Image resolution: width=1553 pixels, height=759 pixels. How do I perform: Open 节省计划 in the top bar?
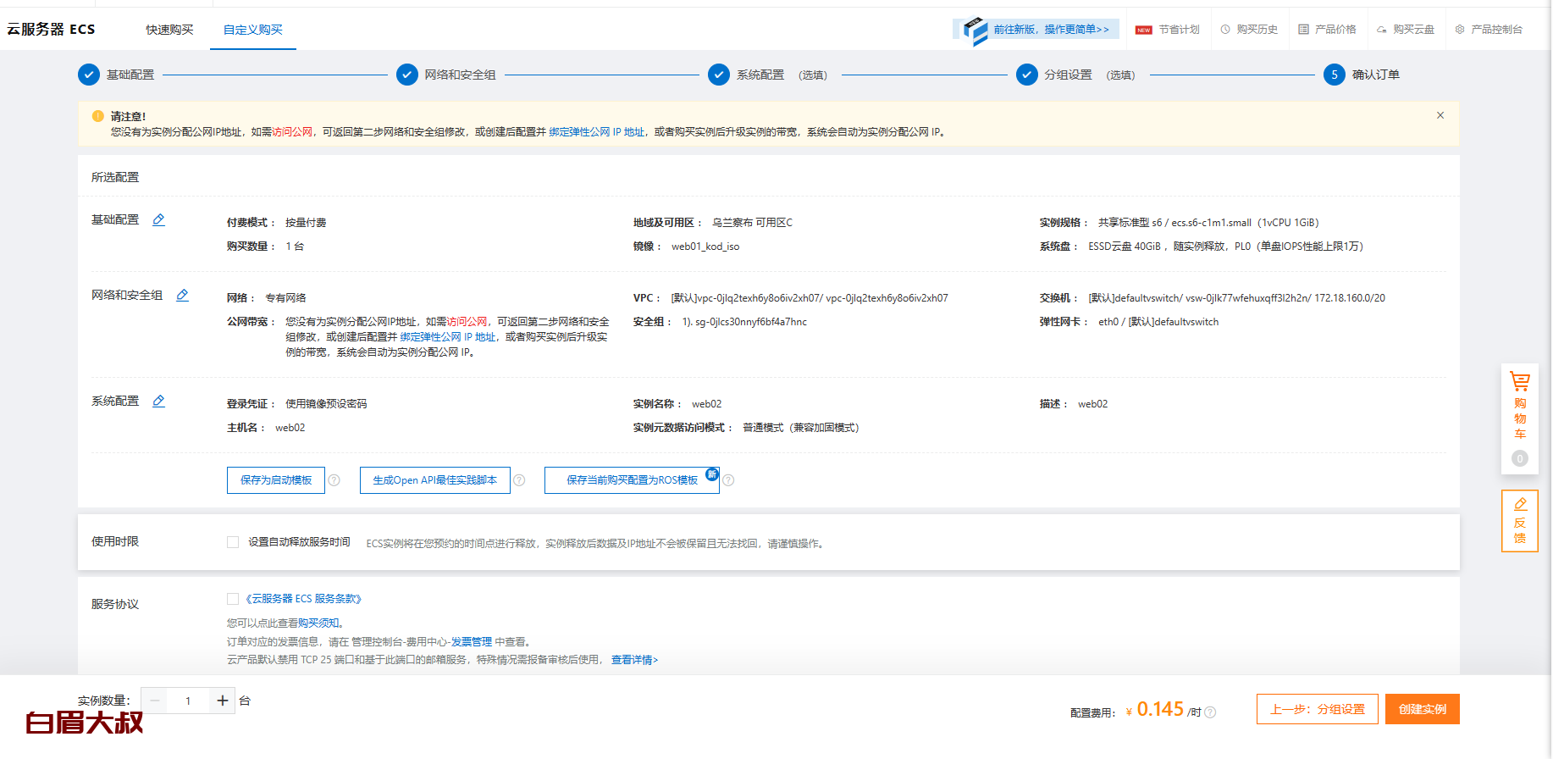(1168, 30)
